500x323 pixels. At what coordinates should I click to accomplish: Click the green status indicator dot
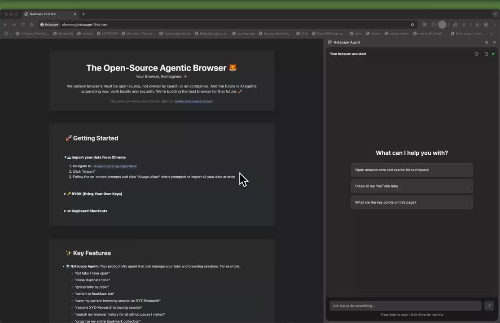pos(493,54)
